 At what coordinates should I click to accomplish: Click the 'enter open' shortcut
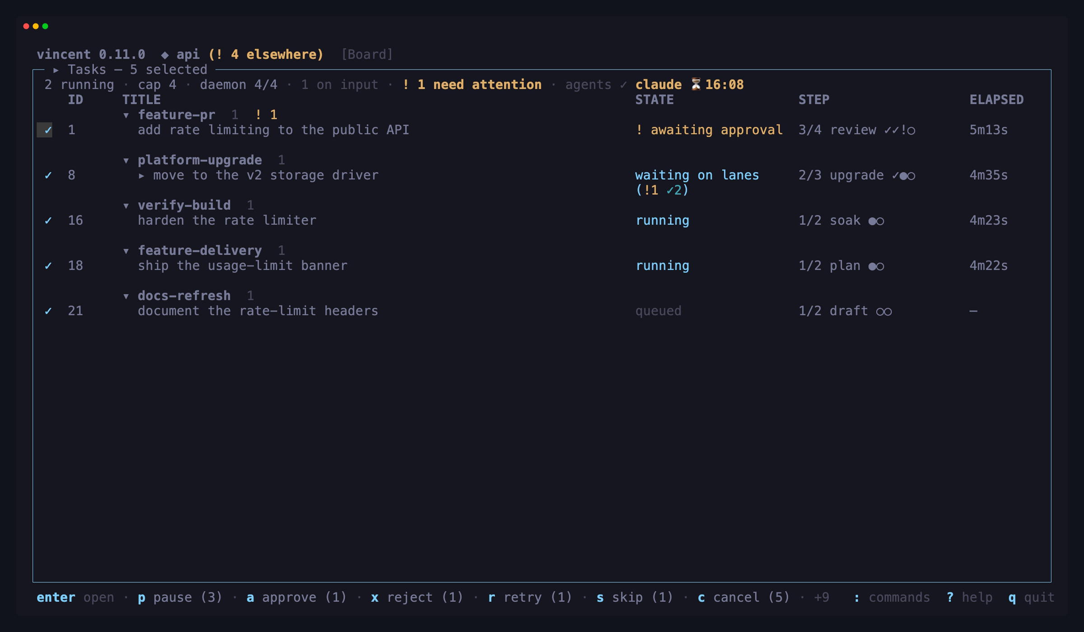point(75,598)
